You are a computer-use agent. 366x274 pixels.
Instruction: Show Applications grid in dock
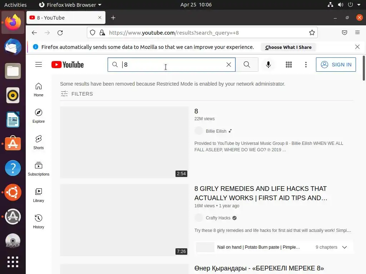pyautogui.click(x=13, y=262)
